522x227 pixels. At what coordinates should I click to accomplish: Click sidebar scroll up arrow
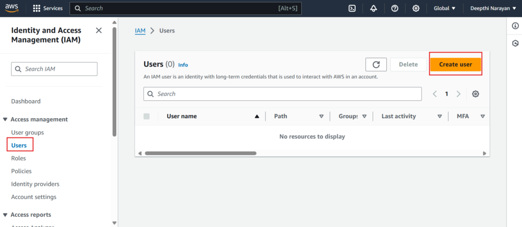coord(115,22)
